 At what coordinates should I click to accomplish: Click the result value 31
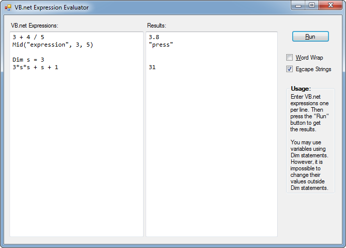pyautogui.click(x=152, y=67)
